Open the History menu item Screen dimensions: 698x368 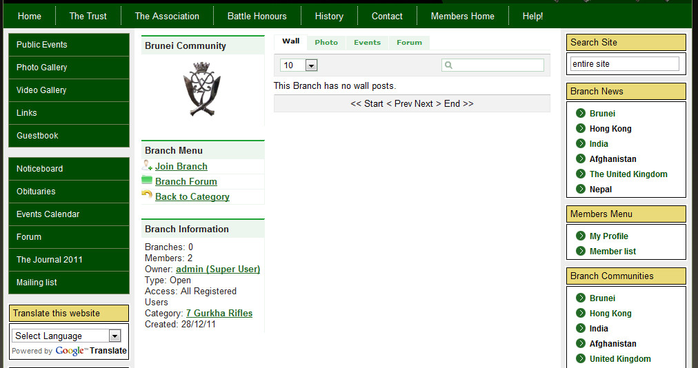point(329,16)
